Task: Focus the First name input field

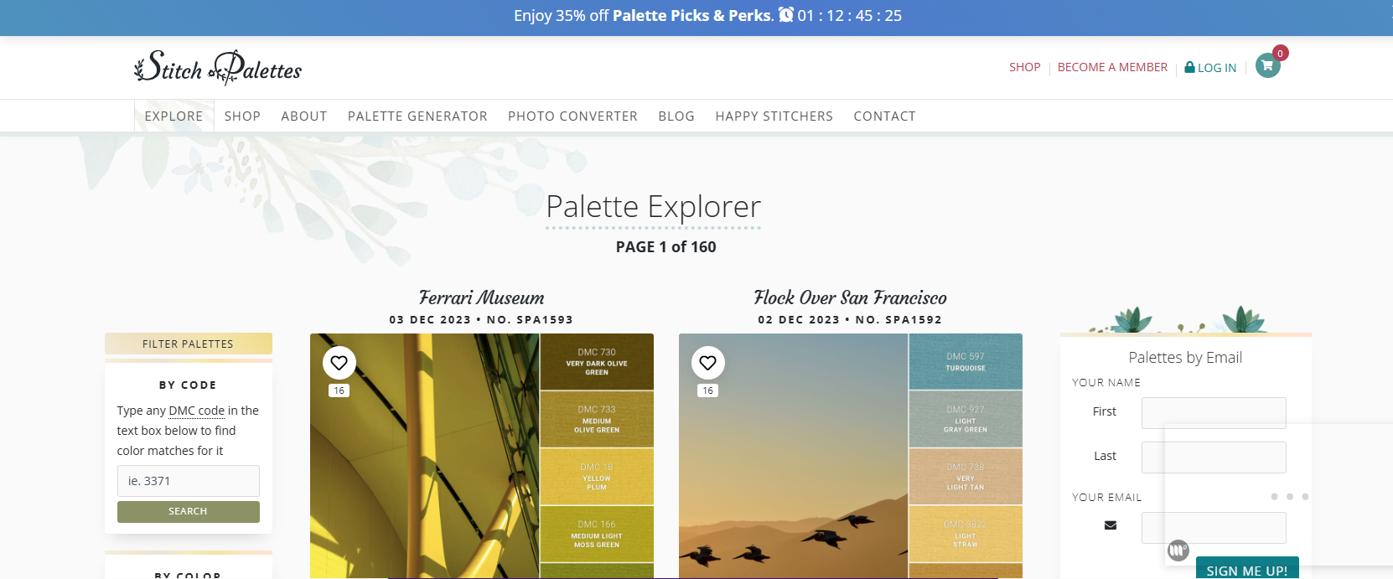Action: [x=1213, y=412]
